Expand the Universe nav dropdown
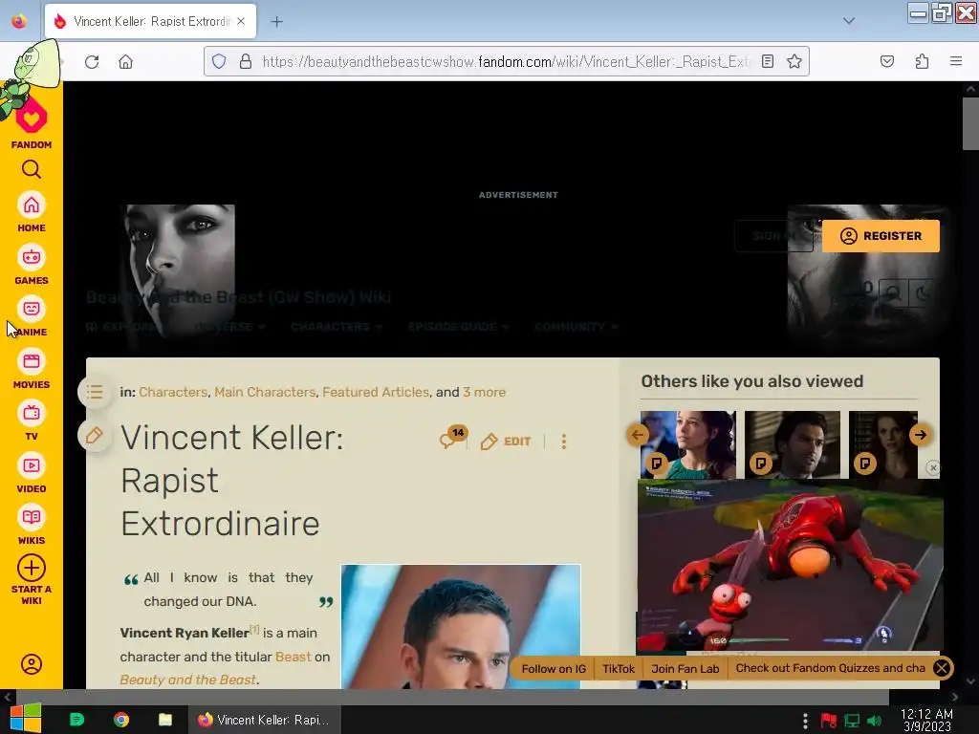Viewport: 979px width, 734px height. [x=230, y=327]
